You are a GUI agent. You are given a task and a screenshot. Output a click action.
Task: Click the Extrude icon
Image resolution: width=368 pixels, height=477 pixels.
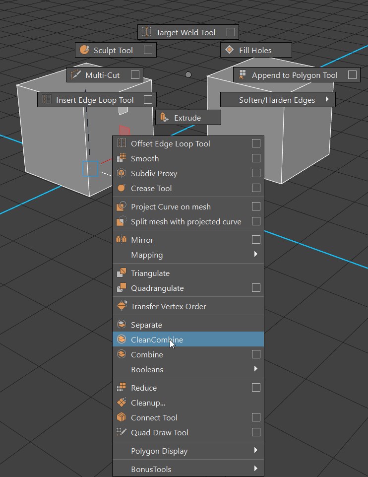click(164, 117)
